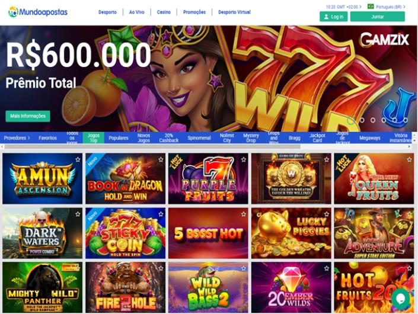Viewport: 418px width, 314px height.
Task: Open the GMT +02:00 timezone selector
Action: coord(343,7)
